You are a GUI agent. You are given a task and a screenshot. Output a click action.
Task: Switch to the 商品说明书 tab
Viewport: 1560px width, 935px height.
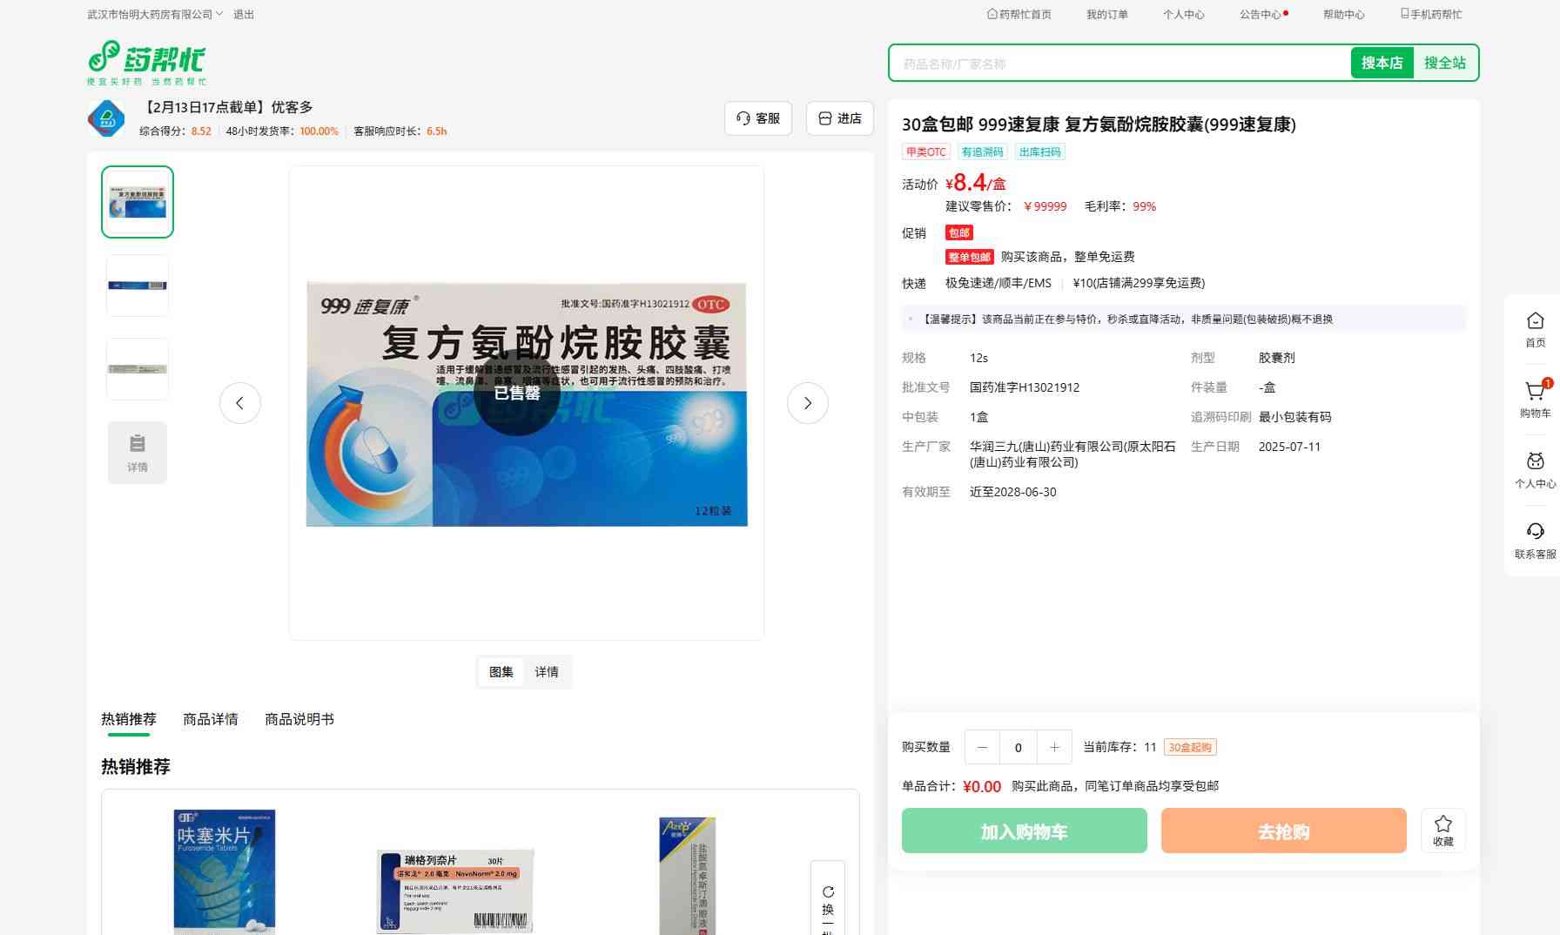click(299, 719)
